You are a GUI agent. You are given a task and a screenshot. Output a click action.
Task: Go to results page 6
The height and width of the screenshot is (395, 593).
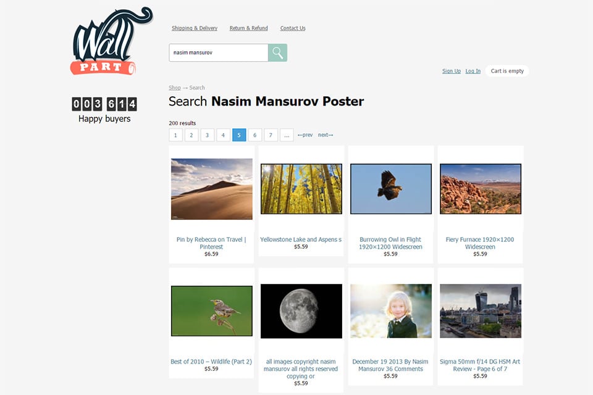(x=255, y=135)
